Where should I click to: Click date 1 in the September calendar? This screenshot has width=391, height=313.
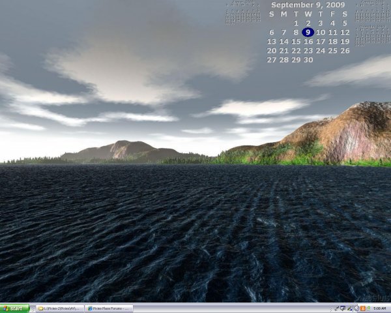296,23
